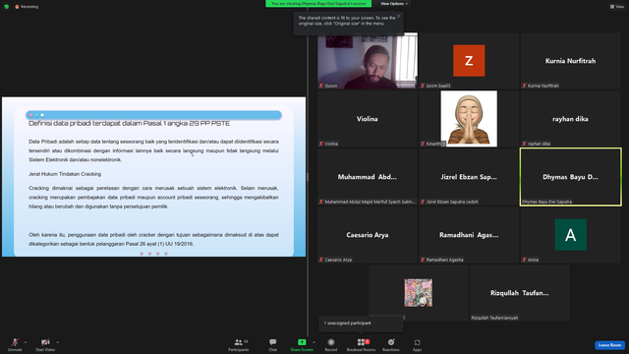Click the muted mic icon by Caesario Arya label
629x354 pixels.
click(321, 260)
